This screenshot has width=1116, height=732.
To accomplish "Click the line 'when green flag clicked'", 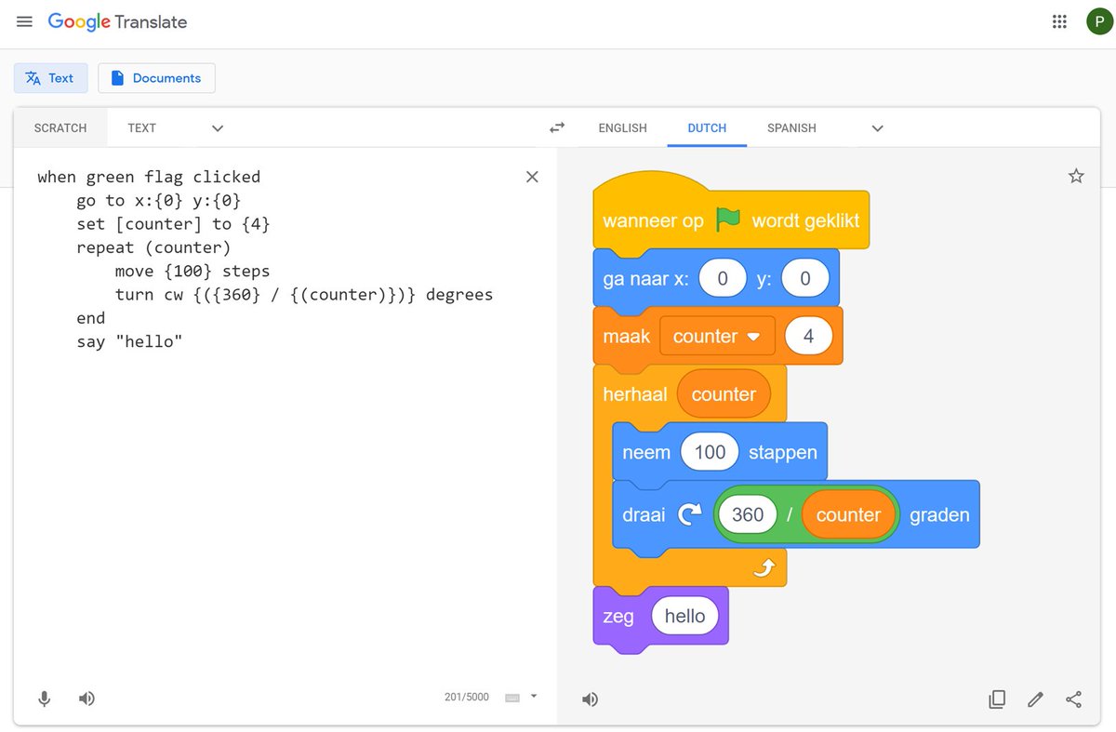I will point(149,177).
